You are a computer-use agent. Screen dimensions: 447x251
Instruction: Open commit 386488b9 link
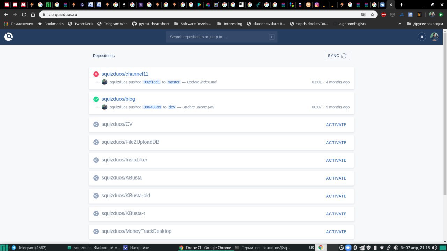pyautogui.click(x=152, y=107)
